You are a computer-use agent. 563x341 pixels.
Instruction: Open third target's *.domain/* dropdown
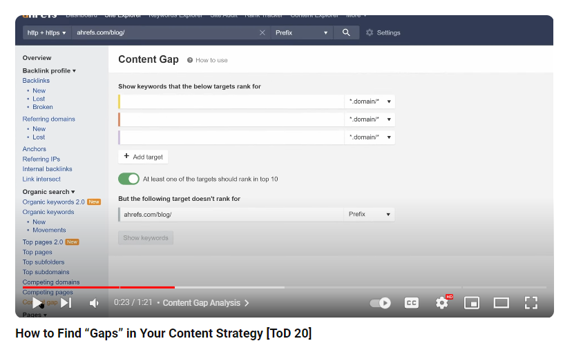click(x=370, y=137)
